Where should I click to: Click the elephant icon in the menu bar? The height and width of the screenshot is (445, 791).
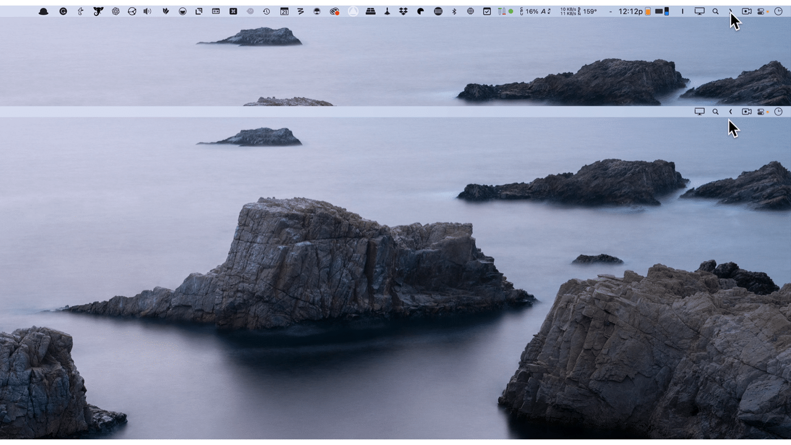point(98,11)
